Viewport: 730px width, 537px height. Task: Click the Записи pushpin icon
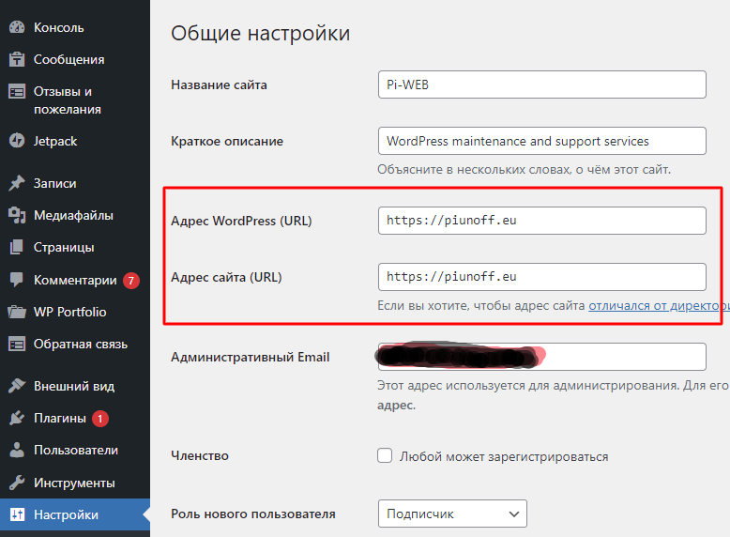coord(17,183)
